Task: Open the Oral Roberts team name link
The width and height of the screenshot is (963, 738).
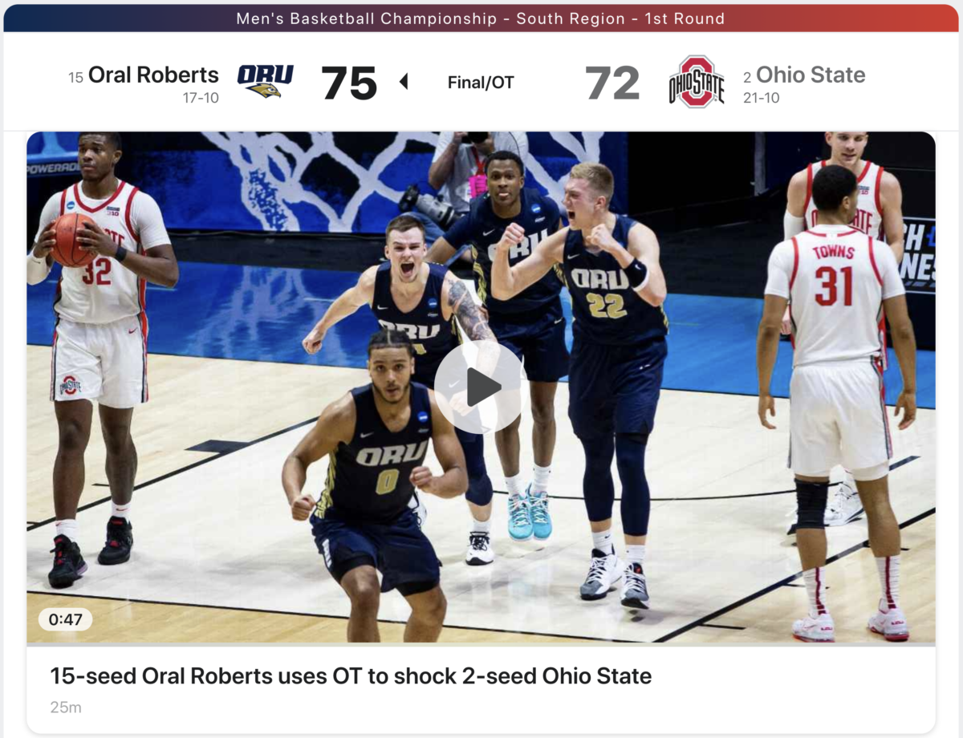Action: tap(153, 75)
